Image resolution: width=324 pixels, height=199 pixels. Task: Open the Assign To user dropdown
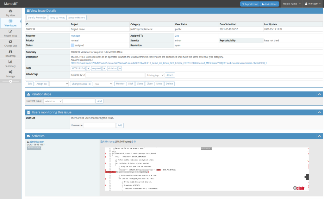(x=59, y=84)
